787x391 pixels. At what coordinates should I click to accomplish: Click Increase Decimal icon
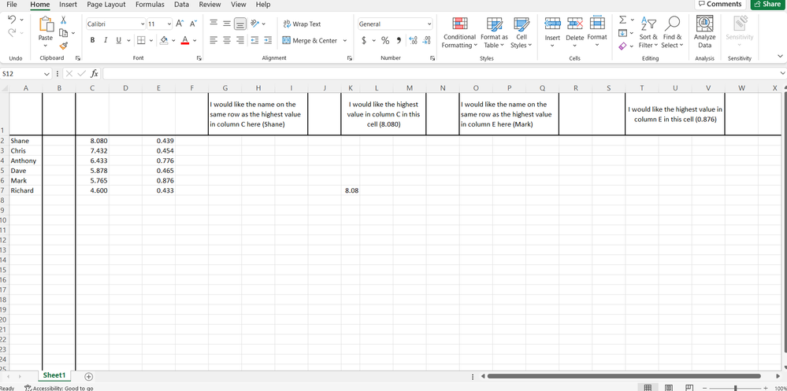pyautogui.click(x=413, y=40)
